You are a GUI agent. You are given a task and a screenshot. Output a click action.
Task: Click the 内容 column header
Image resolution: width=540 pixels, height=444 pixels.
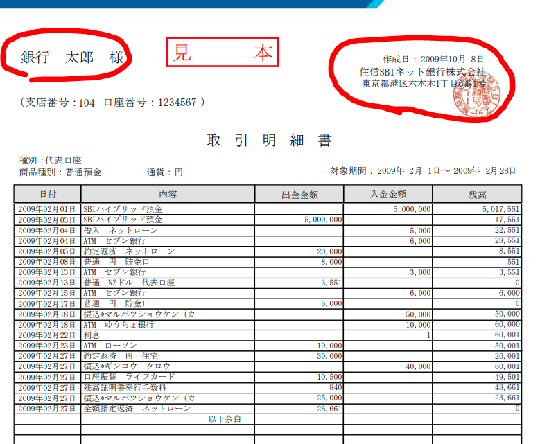tap(168, 195)
